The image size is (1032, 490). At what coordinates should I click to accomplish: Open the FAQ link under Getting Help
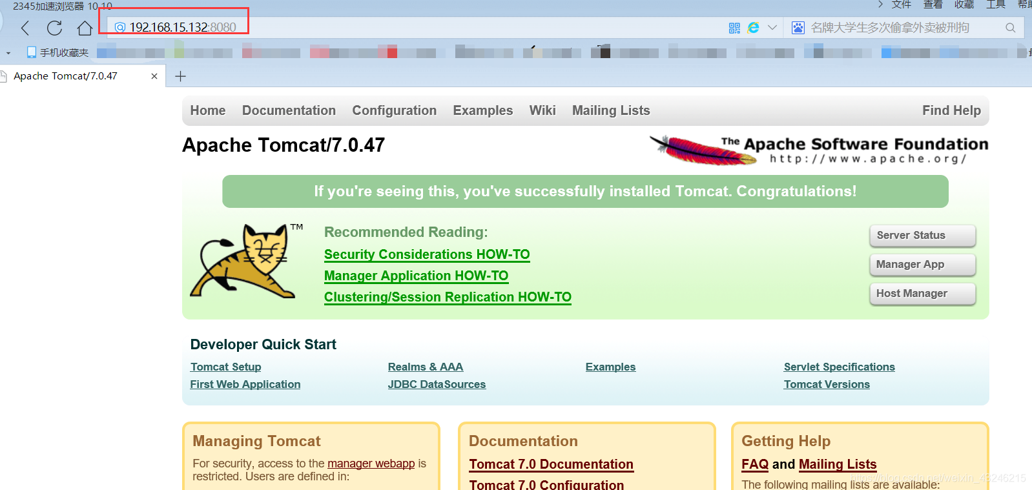755,464
